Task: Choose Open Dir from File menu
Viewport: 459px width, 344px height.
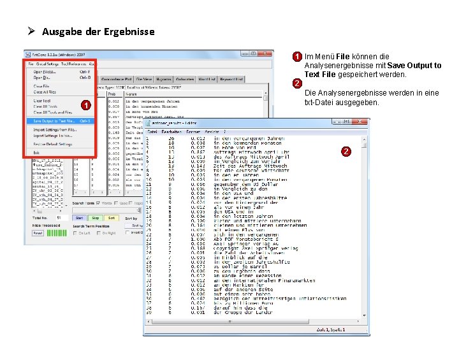Action: pyautogui.click(x=60, y=78)
